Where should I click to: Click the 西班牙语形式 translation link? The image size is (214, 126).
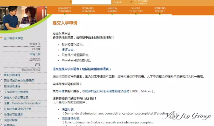point(71,118)
